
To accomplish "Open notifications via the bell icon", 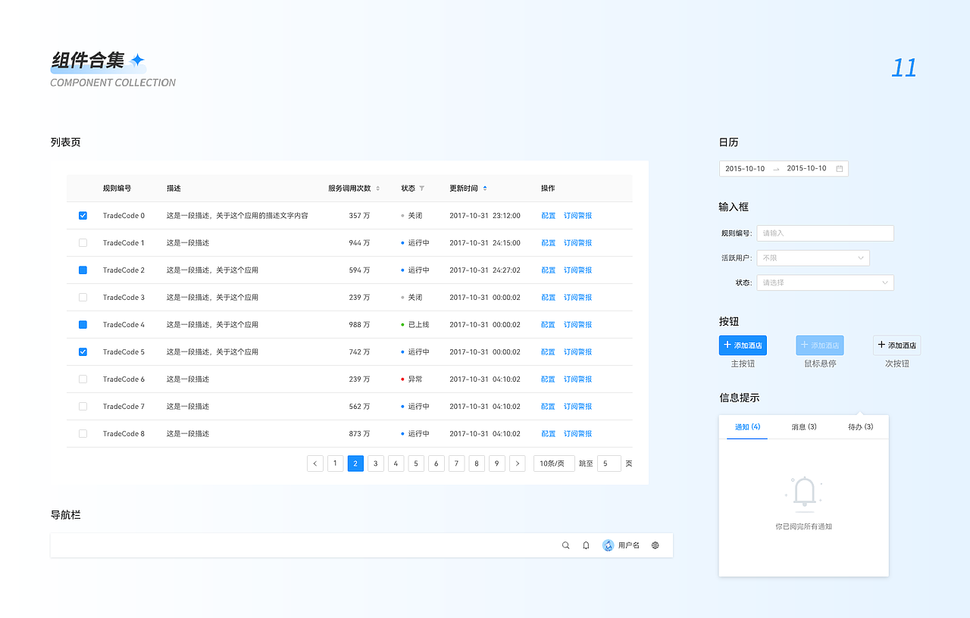I will [x=586, y=545].
